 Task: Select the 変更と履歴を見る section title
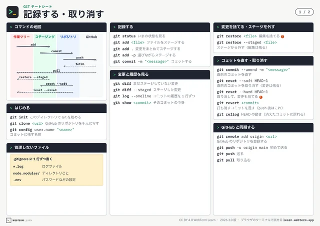(x=133, y=74)
